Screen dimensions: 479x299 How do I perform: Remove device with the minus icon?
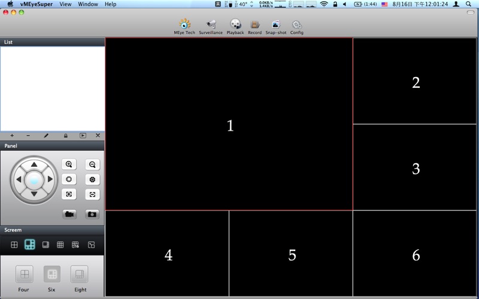[x=28, y=136]
